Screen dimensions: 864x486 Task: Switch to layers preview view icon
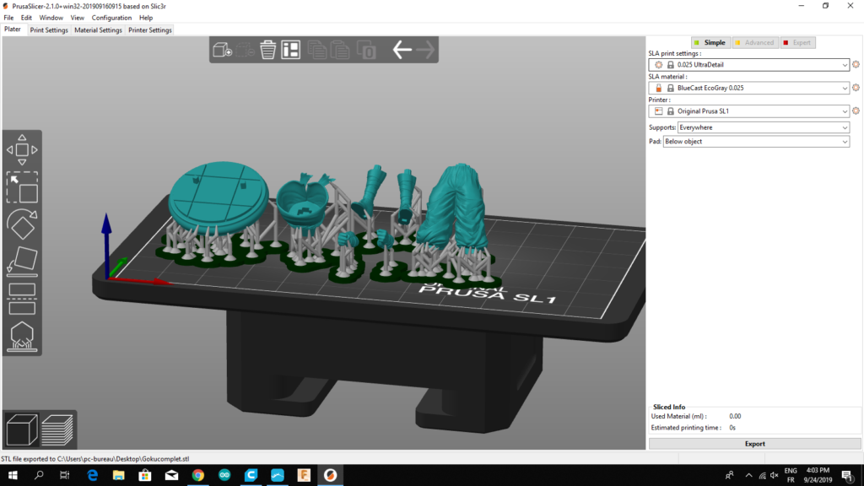click(x=57, y=429)
